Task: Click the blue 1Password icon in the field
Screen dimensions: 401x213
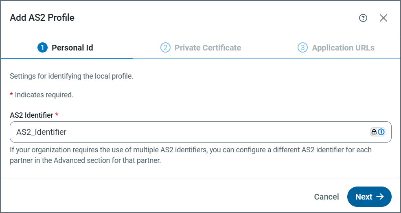Action: tap(381, 132)
